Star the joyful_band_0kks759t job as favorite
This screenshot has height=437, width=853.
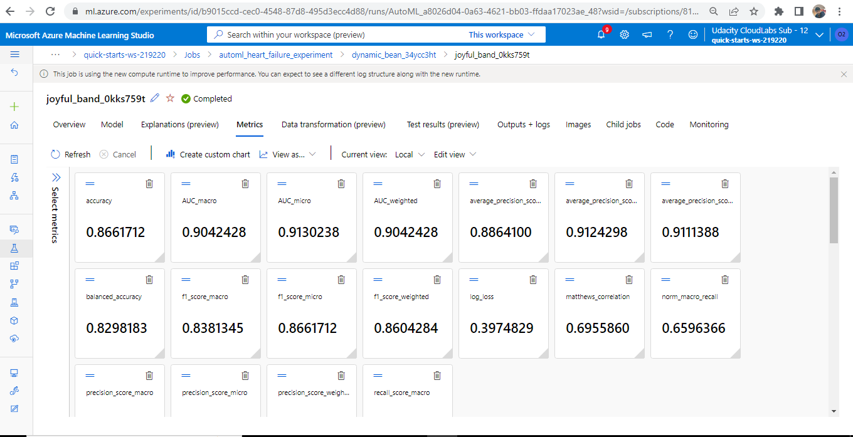coord(170,98)
